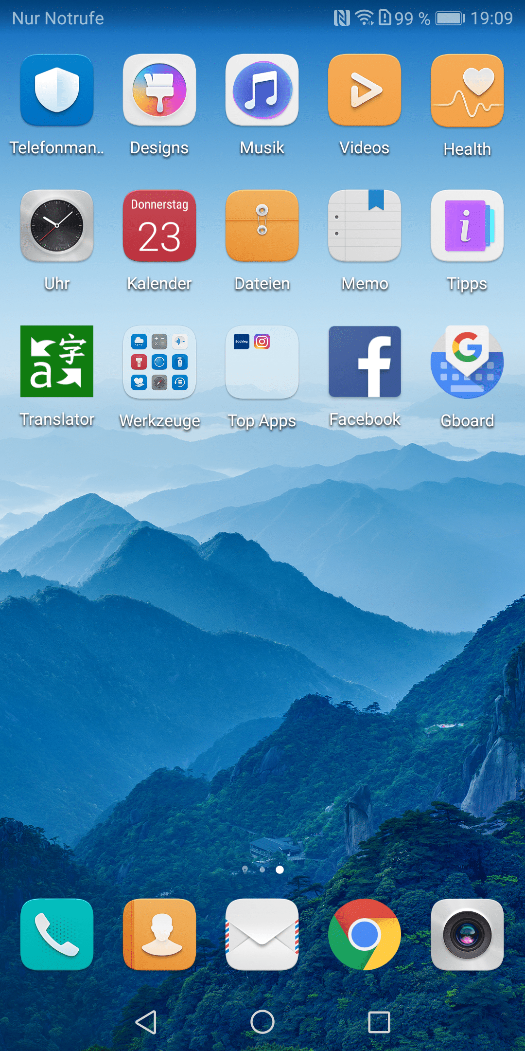525x1051 pixels.
Task: Open the Phone dialer in dock
Action: 57,935
